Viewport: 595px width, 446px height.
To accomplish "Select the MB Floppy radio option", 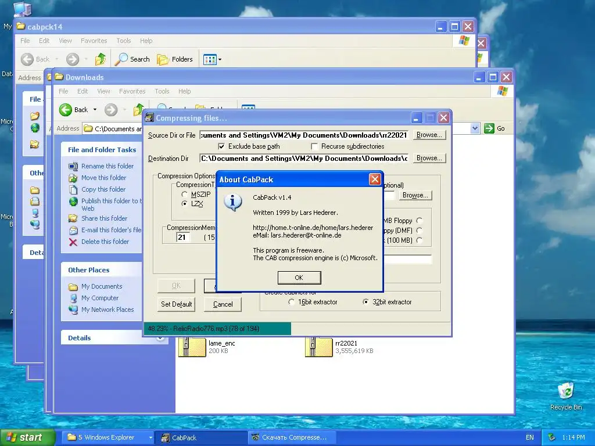I will (420, 220).
